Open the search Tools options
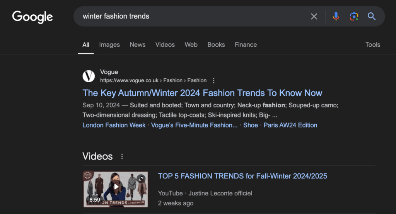The image size is (396, 214). (373, 45)
